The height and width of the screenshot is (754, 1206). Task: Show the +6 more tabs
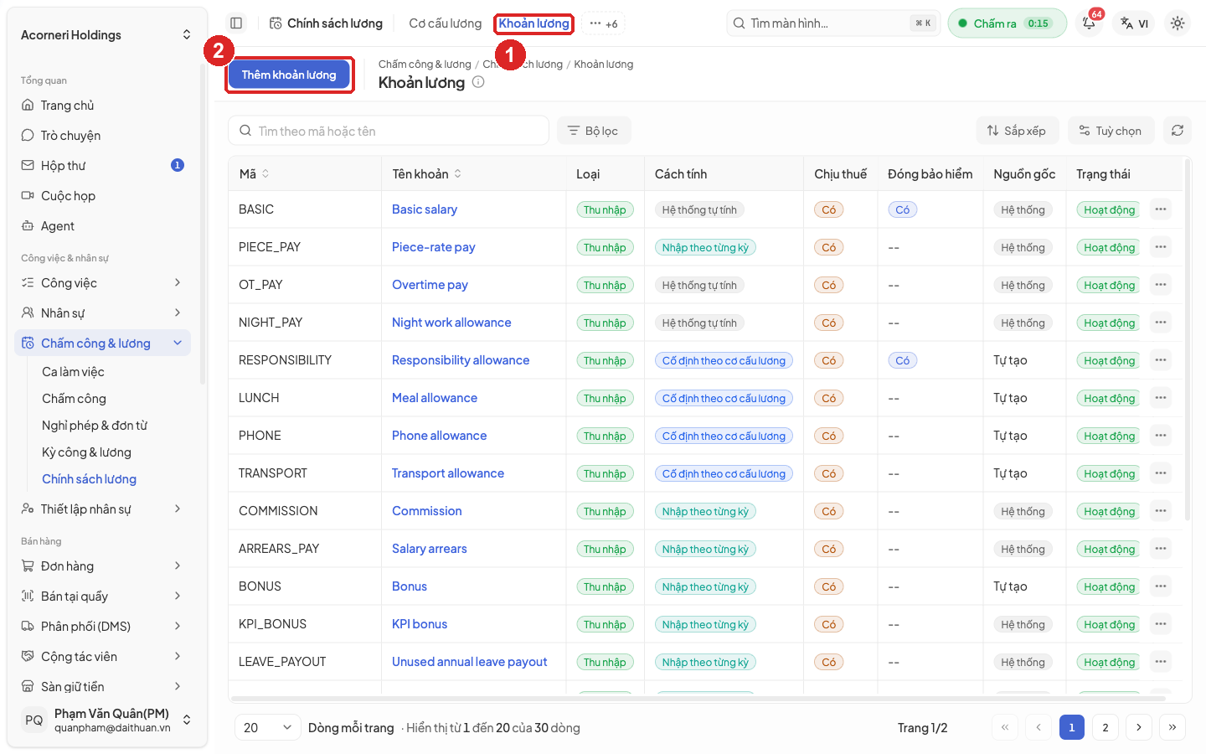pos(603,23)
